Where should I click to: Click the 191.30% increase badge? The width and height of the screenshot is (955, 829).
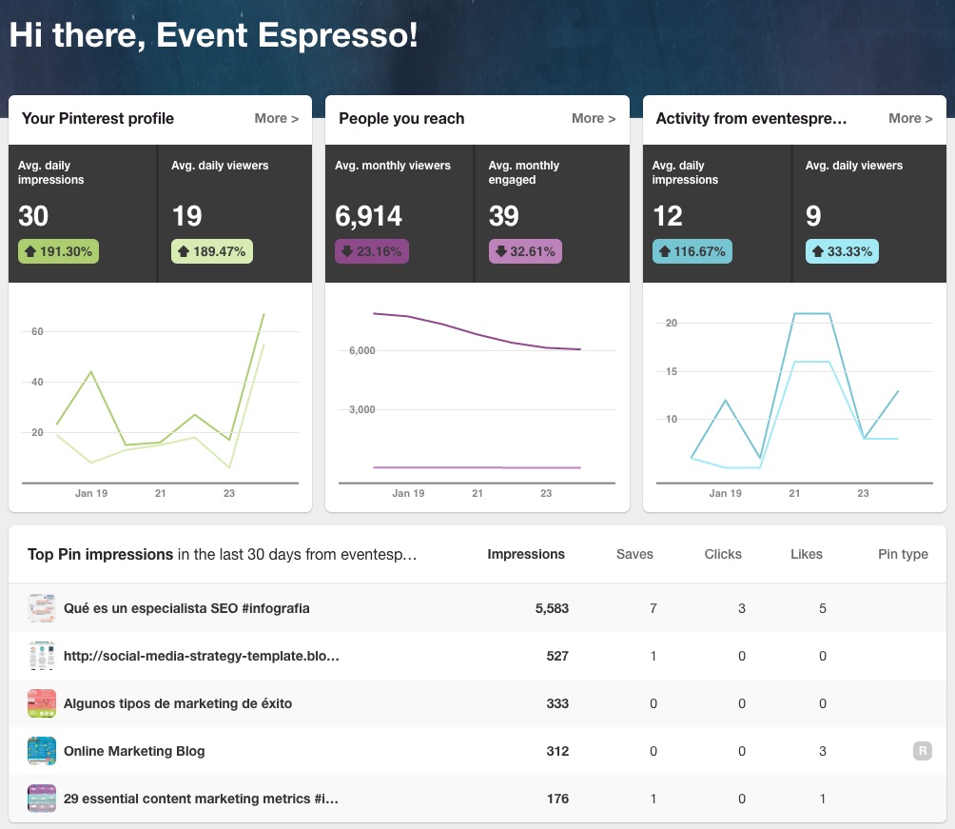pyautogui.click(x=58, y=251)
